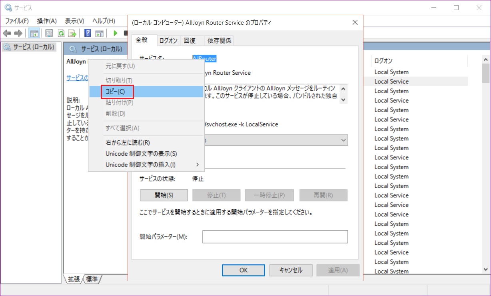Open Help with the blue question mark icon
491x296 pixels.
coord(88,33)
